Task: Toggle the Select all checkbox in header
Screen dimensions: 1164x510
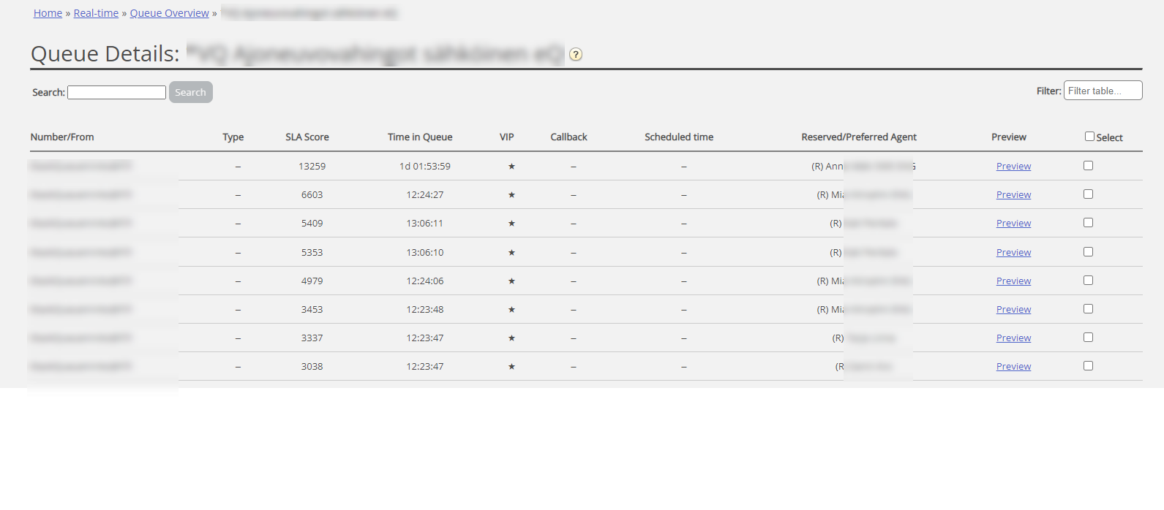Action: [1089, 137]
